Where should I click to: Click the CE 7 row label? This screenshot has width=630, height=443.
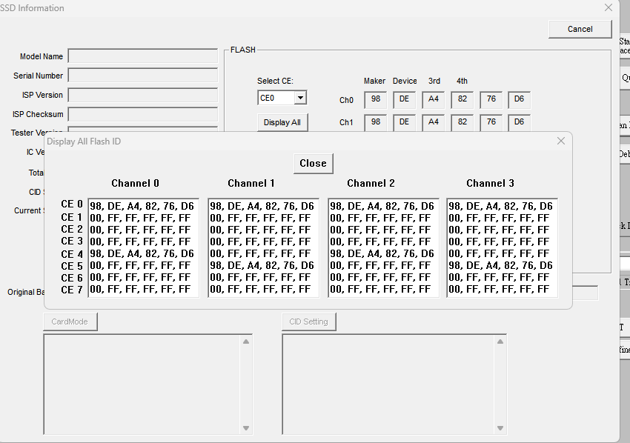(72, 290)
